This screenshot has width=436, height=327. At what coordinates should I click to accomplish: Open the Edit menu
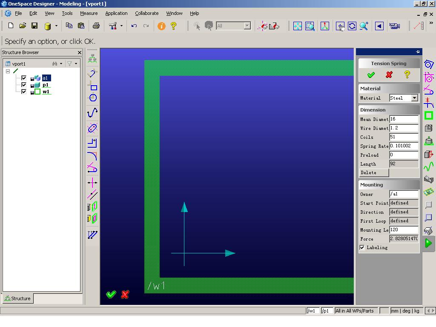33,13
